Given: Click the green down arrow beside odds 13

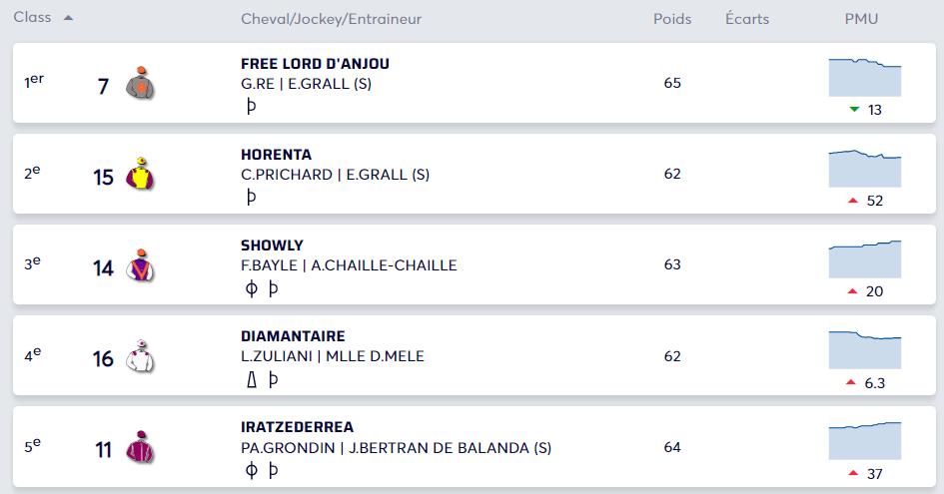Looking at the screenshot, I should click(853, 110).
